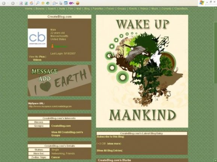217x162 pixels.
Task: Open the myspace.com/createblogcom URL link
Action: click(x=50, y=107)
